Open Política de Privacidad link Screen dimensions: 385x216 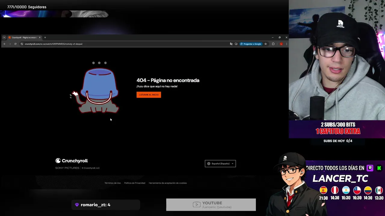pyautogui.click(x=134, y=183)
